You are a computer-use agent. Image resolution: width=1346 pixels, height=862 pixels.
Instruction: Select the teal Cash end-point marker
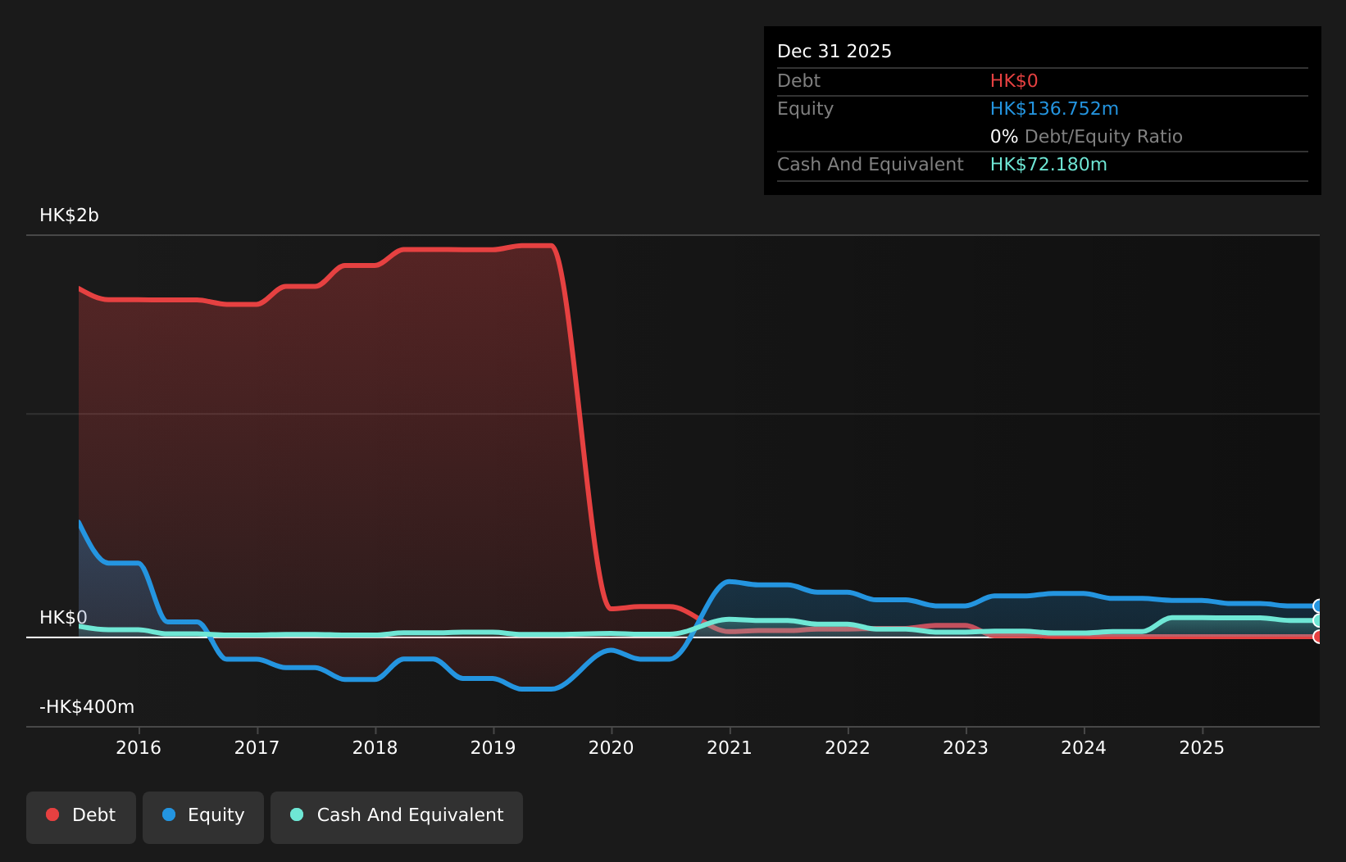(x=1318, y=620)
